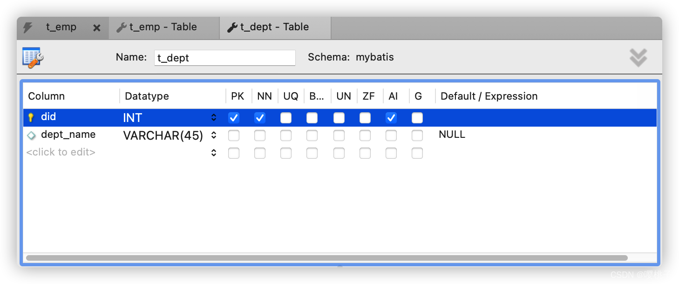Click the horizontal scrollbar at the bottom
This screenshot has width=679, height=284.
coord(326,257)
